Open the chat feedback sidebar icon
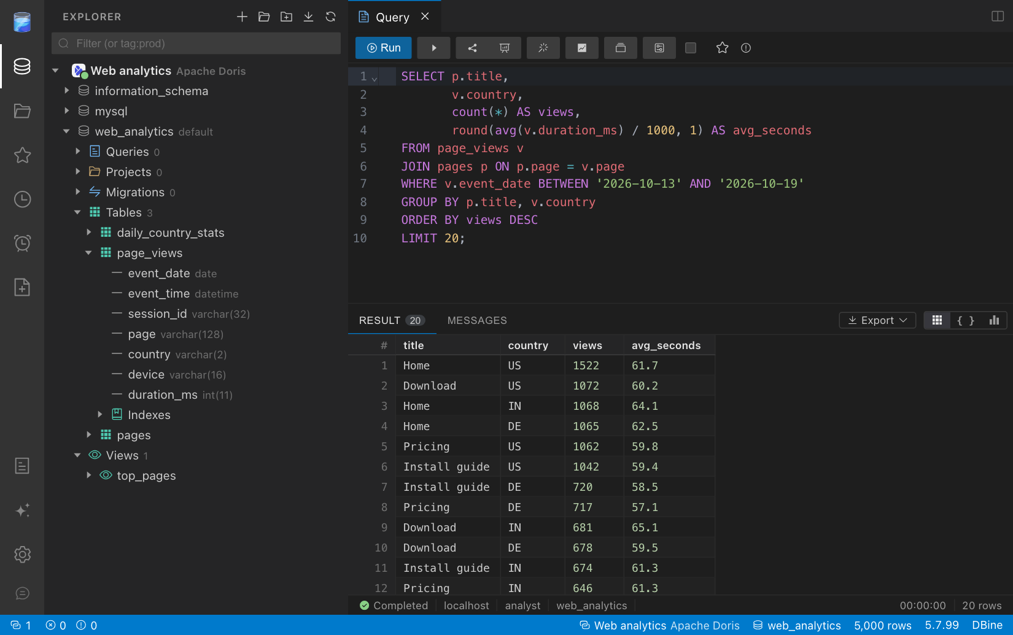This screenshot has width=1013, height=635. pos(22,593)
